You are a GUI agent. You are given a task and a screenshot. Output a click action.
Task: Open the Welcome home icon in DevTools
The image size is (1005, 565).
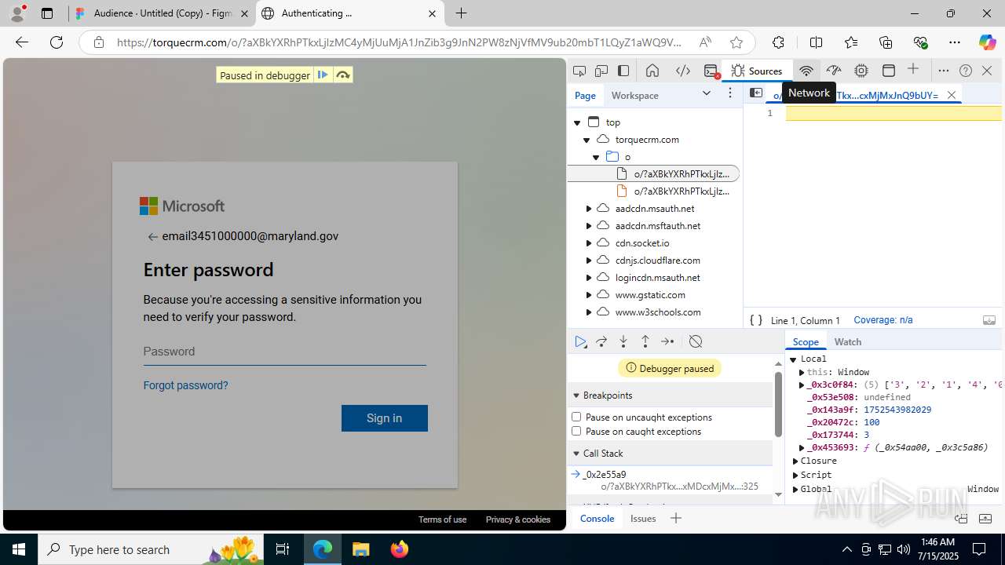(652, 71)
